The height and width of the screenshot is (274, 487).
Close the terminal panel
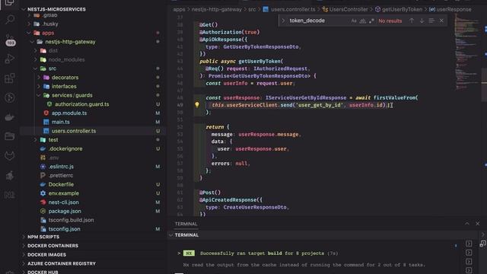(x=478, y=224)
